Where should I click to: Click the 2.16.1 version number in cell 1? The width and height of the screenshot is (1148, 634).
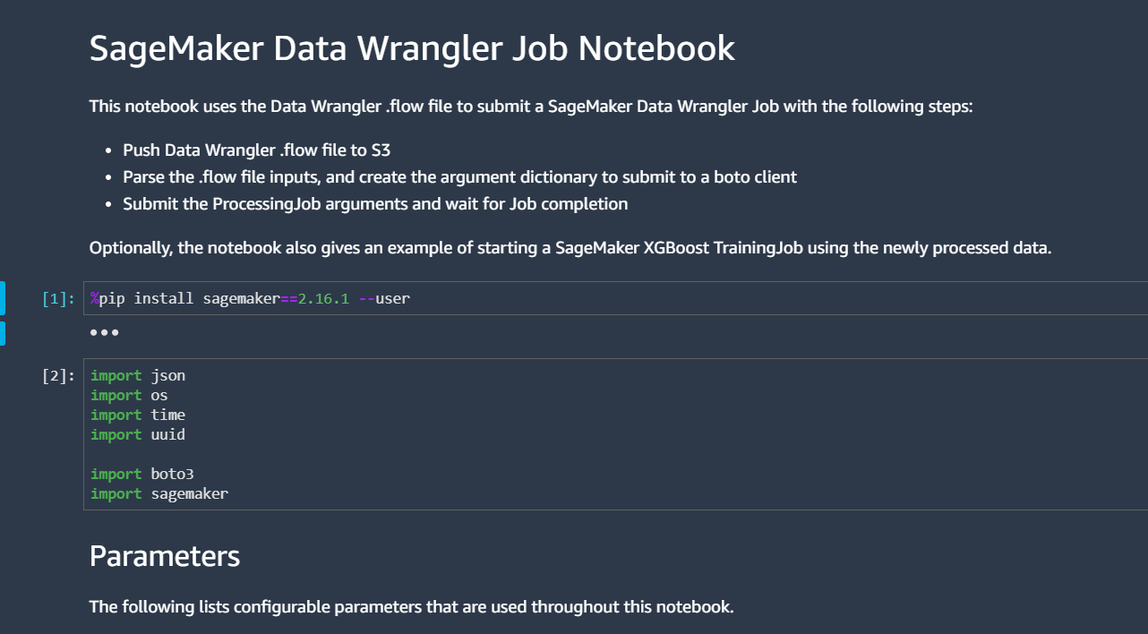(x=323, y=298)
